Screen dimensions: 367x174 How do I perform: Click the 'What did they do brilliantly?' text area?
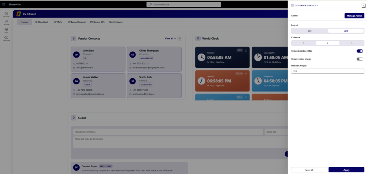click(181, 142)
